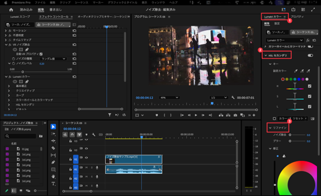The width and height of the screenshot is (321, 196).
Task: Expand Creative in Effect Controls
Action: click(x=9, y=91)
